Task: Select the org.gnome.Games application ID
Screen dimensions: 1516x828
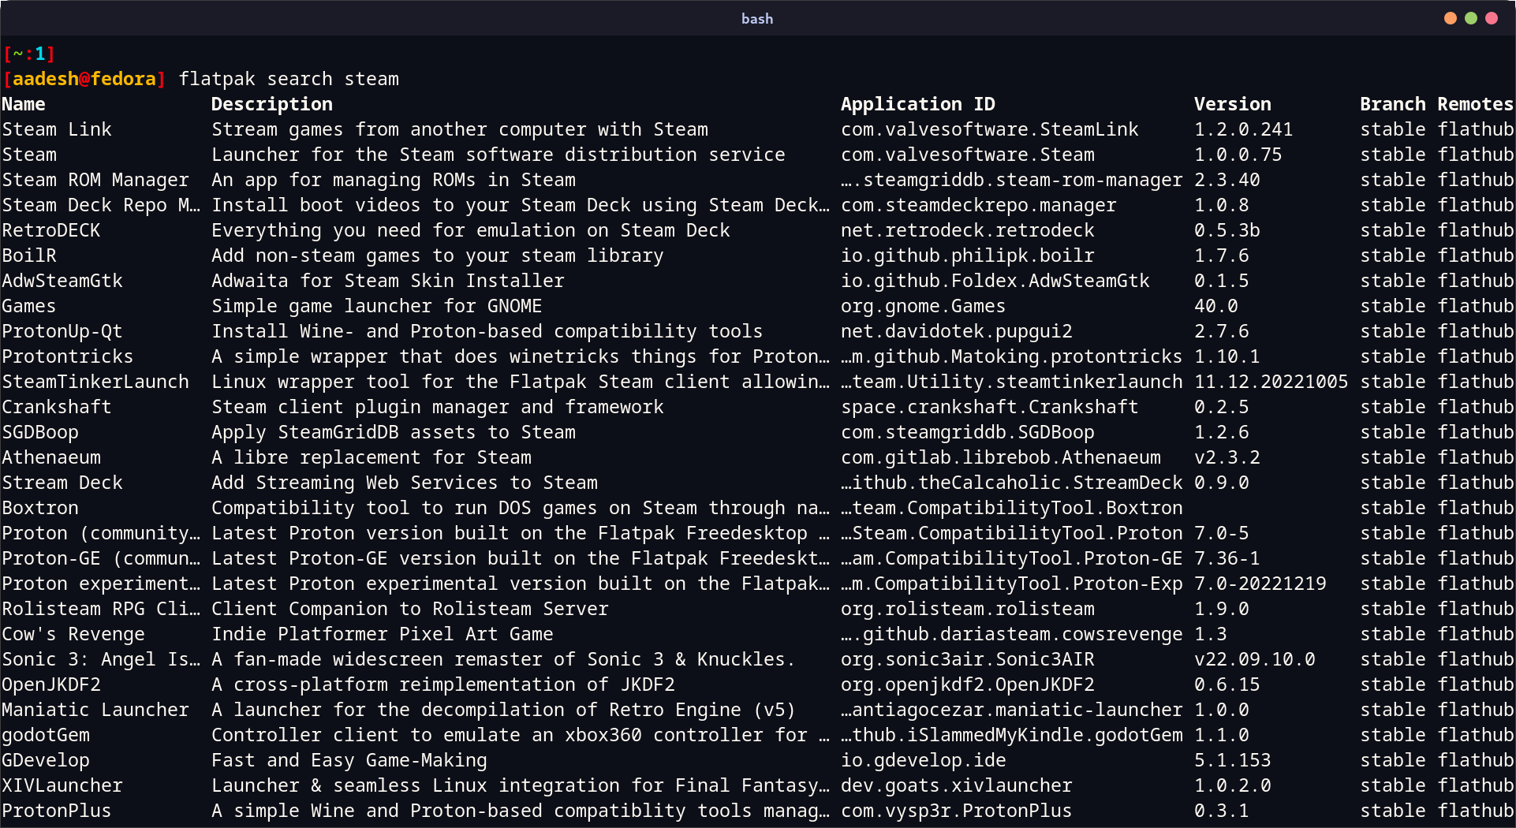Action: point(923,305)
